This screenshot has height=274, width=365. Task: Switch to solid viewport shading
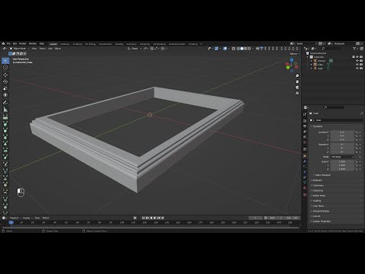pos(242,49)
